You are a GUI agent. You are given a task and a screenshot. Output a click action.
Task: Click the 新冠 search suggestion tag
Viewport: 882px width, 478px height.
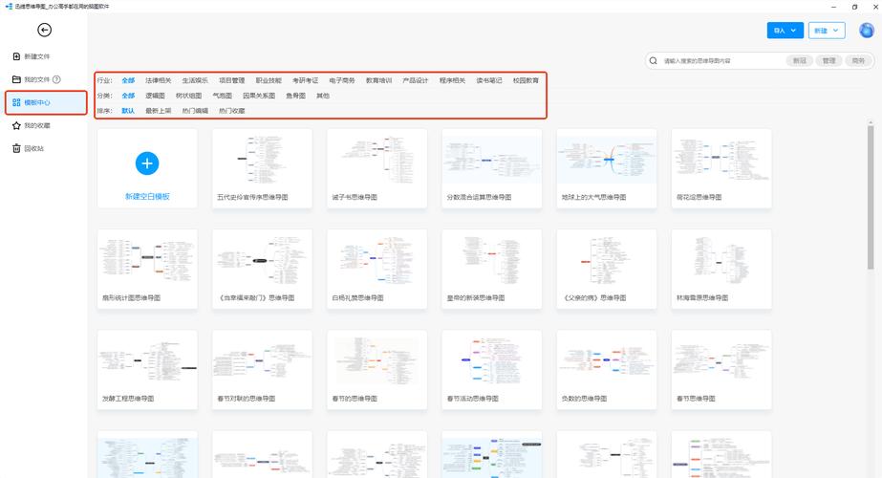click(x=799, y=61)
